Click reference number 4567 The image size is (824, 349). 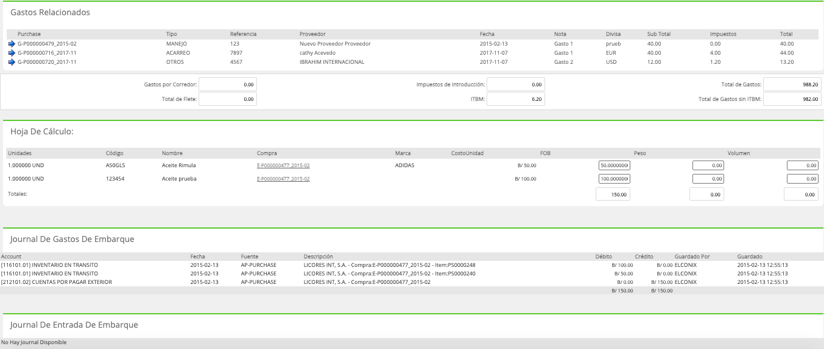pos(236,62)
